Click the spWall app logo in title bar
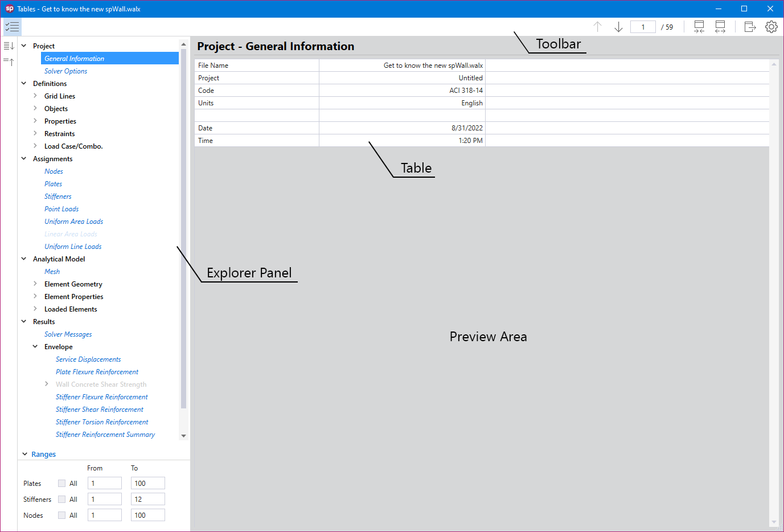Screen dimensions: 784x532 pyautogui.click(x=9, y=9)
